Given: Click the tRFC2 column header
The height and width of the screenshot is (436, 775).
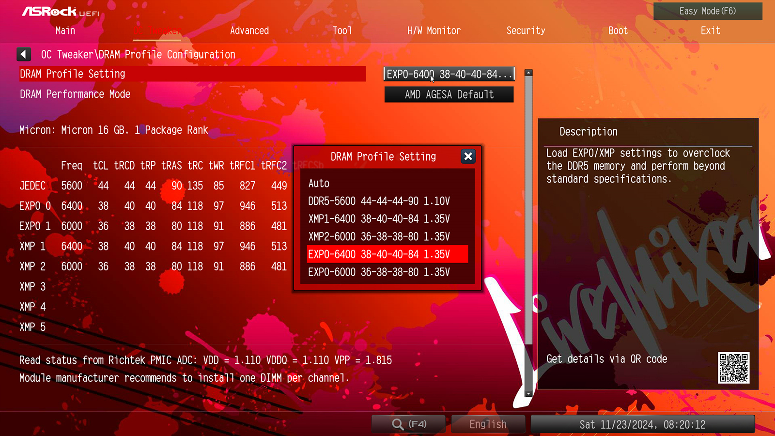Looking at the screenshot, I should pyautogui.click(x=274, y=166).
